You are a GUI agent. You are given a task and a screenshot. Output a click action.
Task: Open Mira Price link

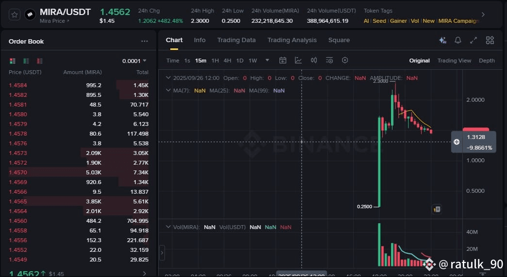(54, 21)
